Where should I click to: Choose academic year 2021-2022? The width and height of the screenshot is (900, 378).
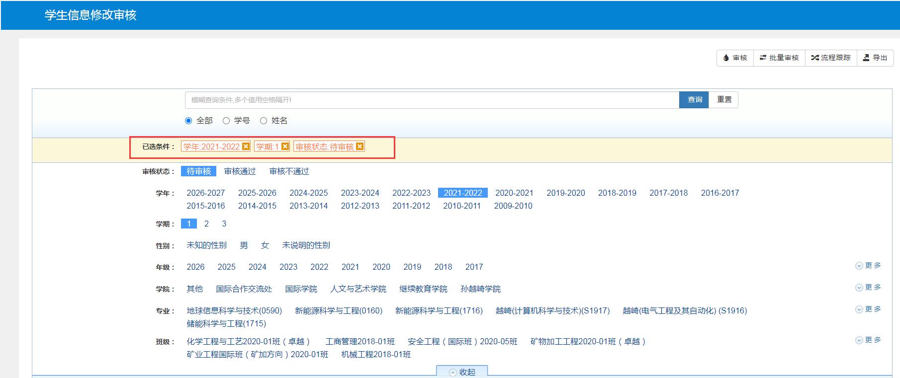pos(463,193)
